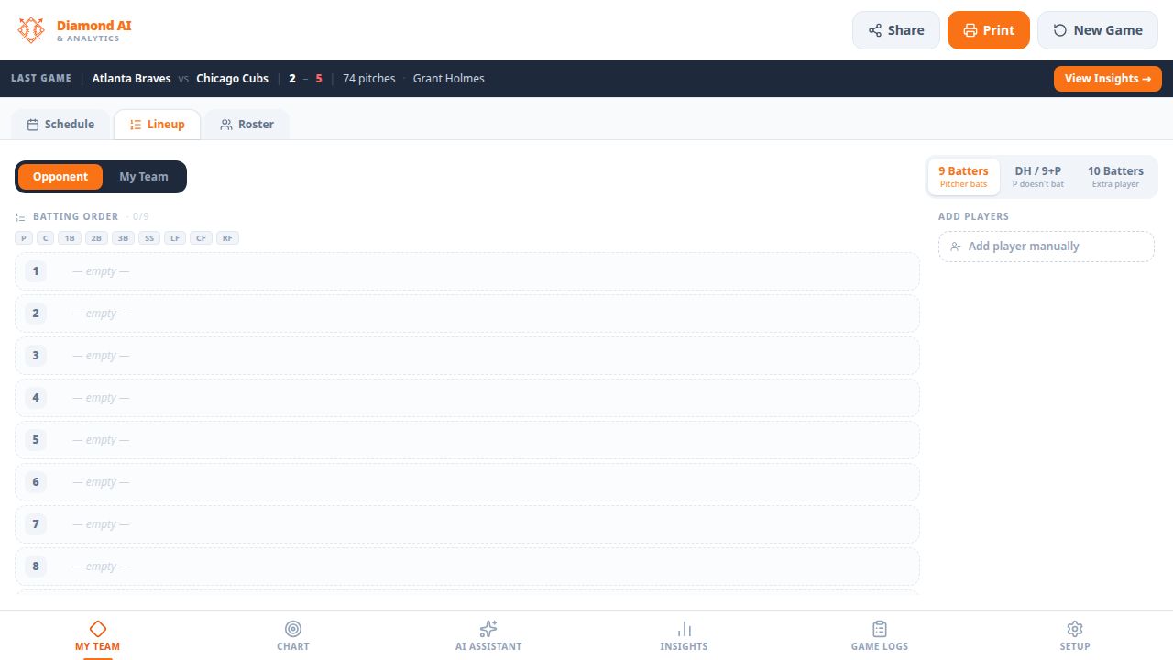
Task: Open the Insights bar chart icon
Action: [x=684, y=629]
